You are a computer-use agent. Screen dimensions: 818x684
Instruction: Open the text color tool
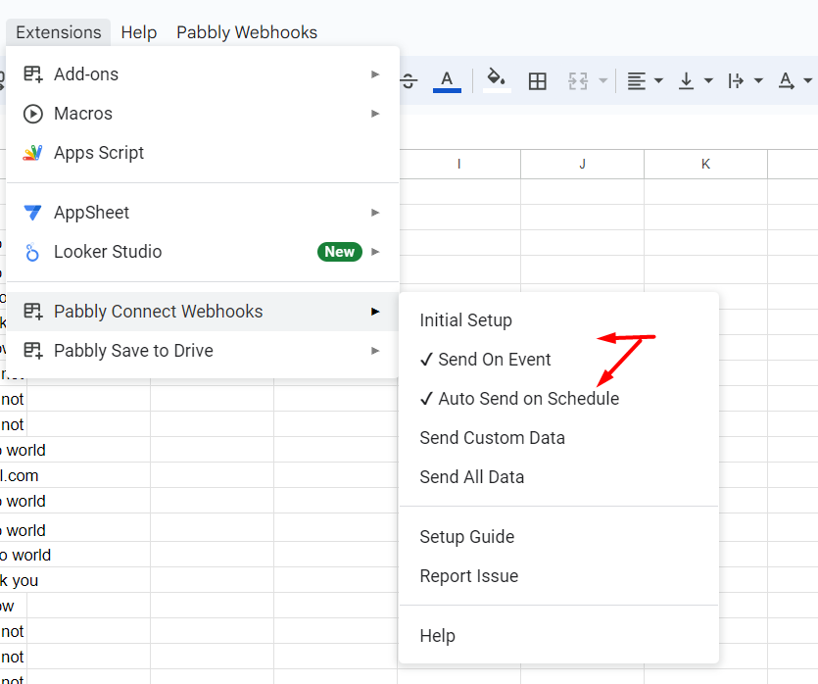pos(447,81)
